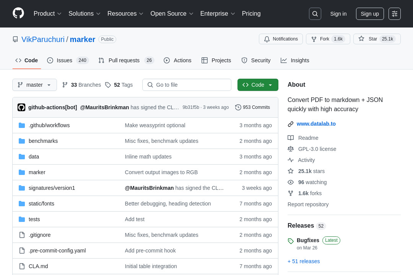View the 52 Tags link
413x275 pixels.
click(119, 85)
